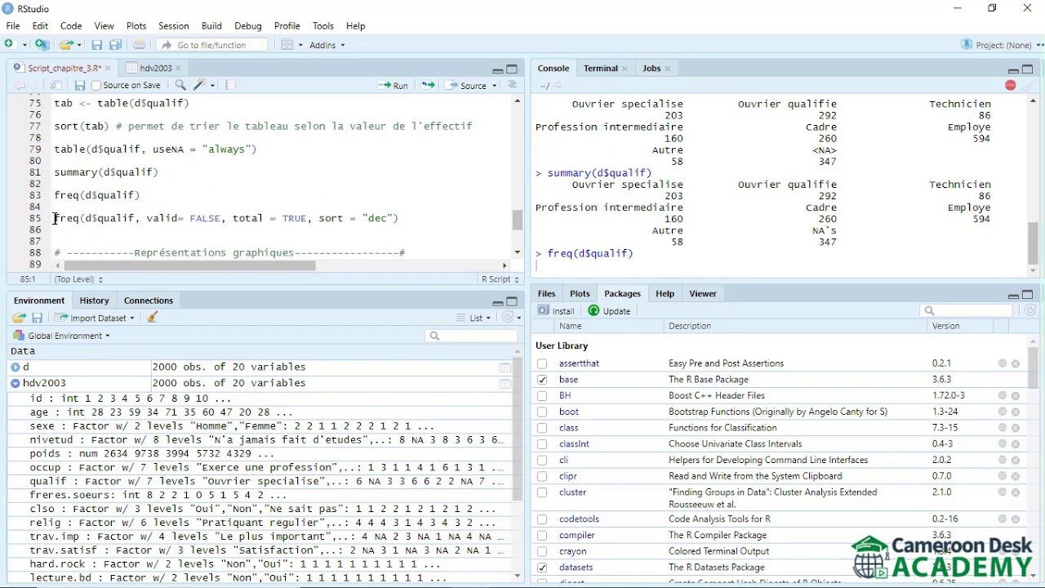The width and height of the screenshot is (1045, 588).
Task: Click the Load workspace folder icon
Action: tap(19, 318)
